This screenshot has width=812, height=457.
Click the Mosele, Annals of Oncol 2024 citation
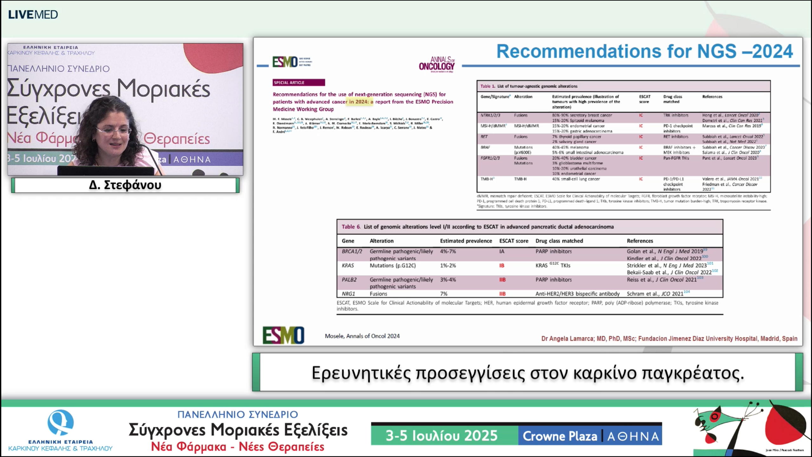click(362, 336)
